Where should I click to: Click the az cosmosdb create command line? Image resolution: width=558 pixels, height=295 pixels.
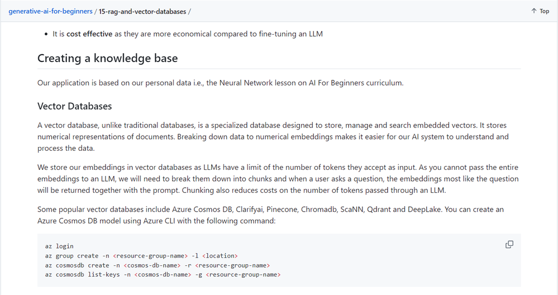click(x=158, y=265)
